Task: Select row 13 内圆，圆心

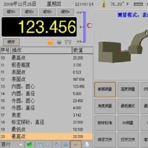Action: coord(46,86)
